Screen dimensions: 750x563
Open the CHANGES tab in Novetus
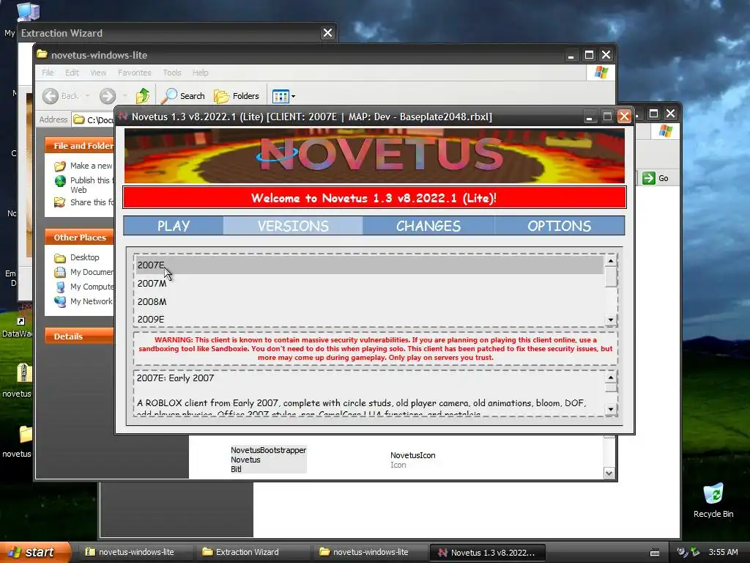click(428, 226)
